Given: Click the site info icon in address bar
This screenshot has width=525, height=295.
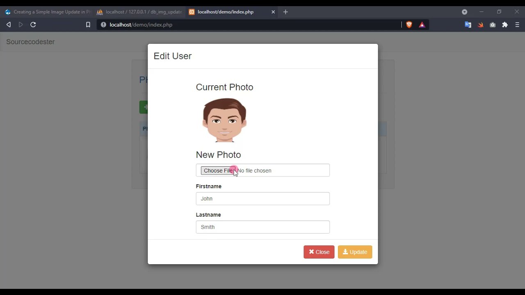Looking at the screenshot, I should tap(103, 25).
